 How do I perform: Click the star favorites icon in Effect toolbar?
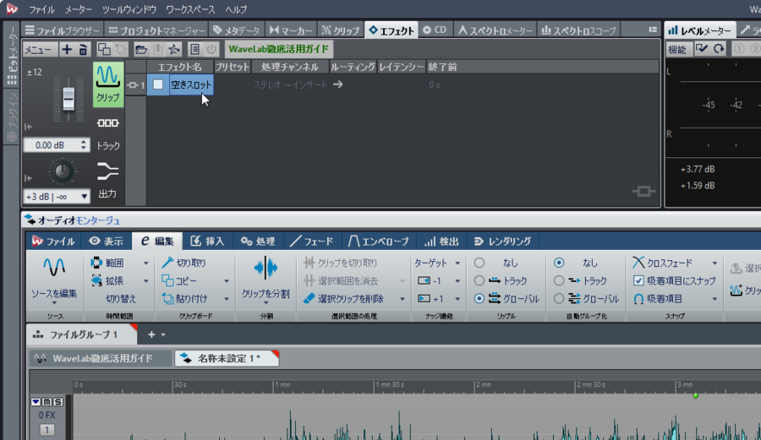click(x=173, y=50)
